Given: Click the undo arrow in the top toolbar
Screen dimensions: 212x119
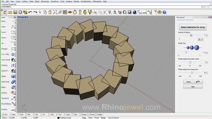Looking at the screenshot, I should 30,12.
